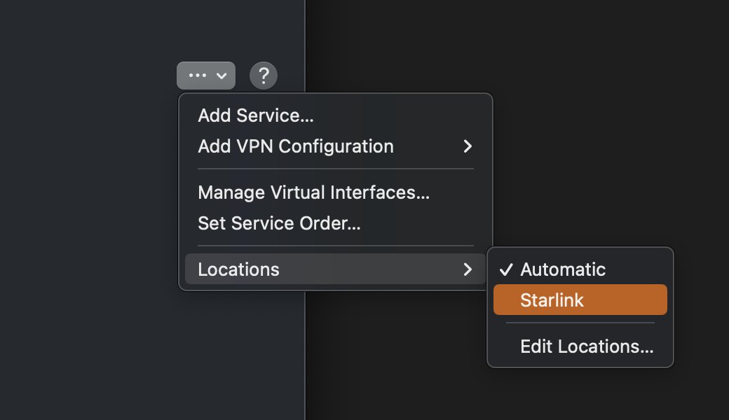Select the Automatic location
Image resolution: width=729 pixels, height=420 pixels.
580,269
